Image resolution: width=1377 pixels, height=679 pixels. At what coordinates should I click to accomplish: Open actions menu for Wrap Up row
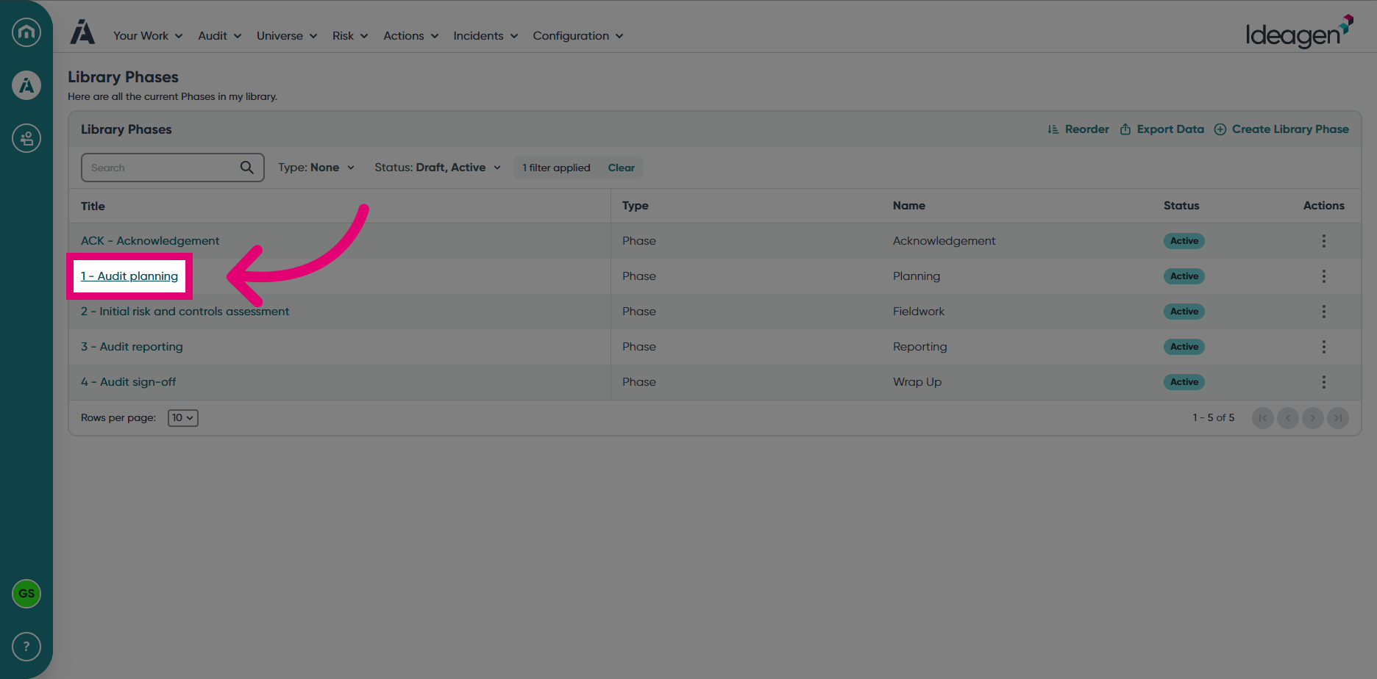1324,382
